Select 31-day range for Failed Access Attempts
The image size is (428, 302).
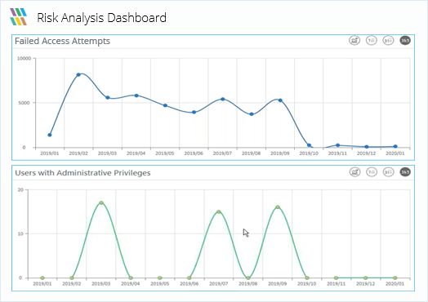[388, 41]
